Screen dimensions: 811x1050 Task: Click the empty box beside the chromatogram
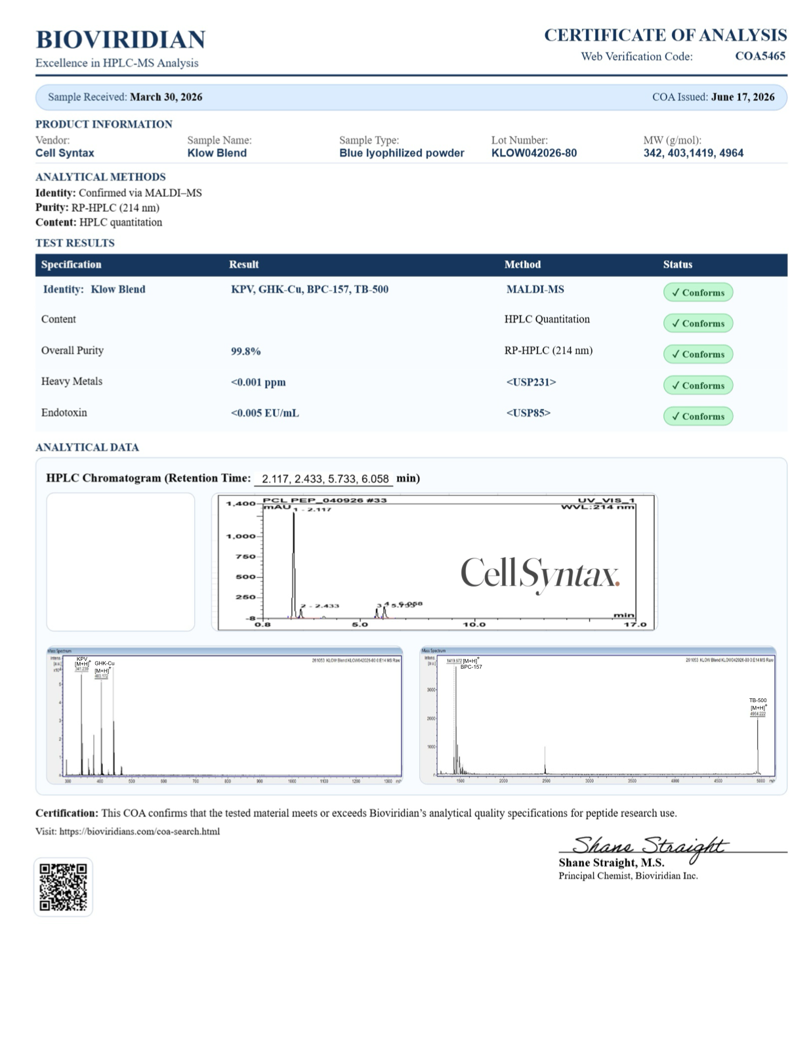click(121, 562)
